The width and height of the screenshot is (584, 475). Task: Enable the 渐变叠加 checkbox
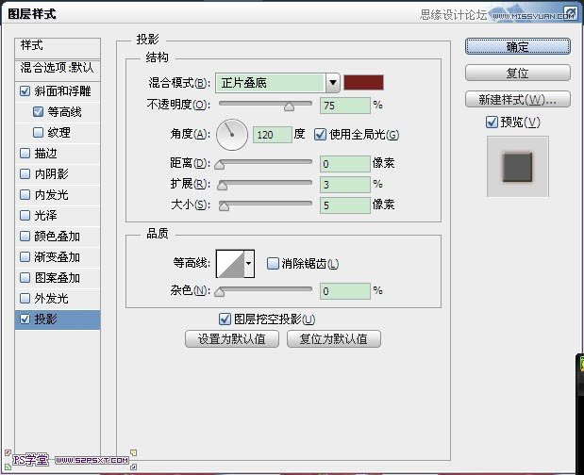[25, 256]
